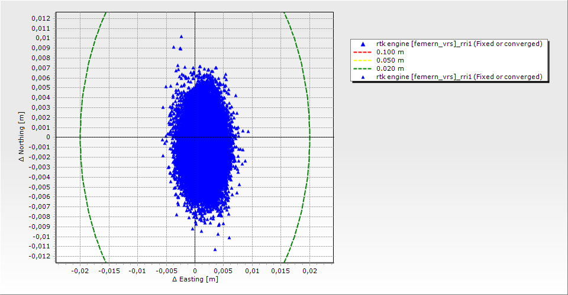
Task: Select the topmost outlier data point triangle
Action: coord(181,37)
